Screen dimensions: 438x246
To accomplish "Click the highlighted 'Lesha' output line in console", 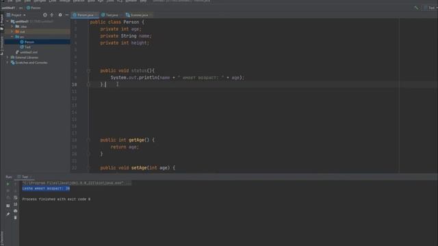I will (46, 189).
